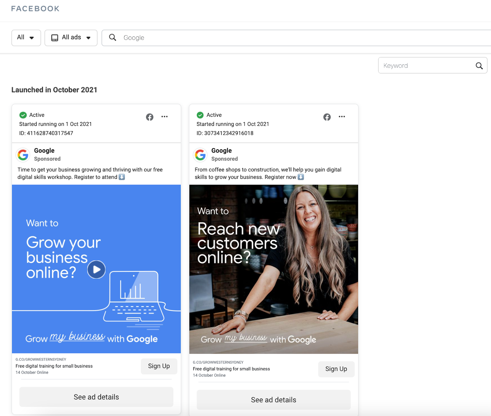Click Sign Up on the video workshop ad
Screen dimensions: 491x416
pos(159,366)
